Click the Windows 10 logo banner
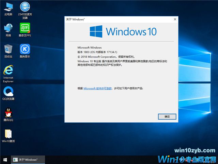218x164 pixels. (123, 32)
